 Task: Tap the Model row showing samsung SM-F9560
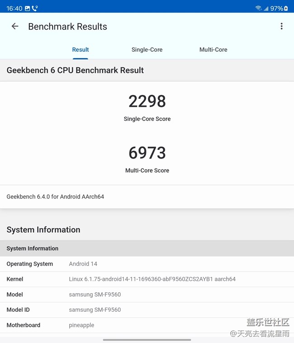[x=147, y=295]
